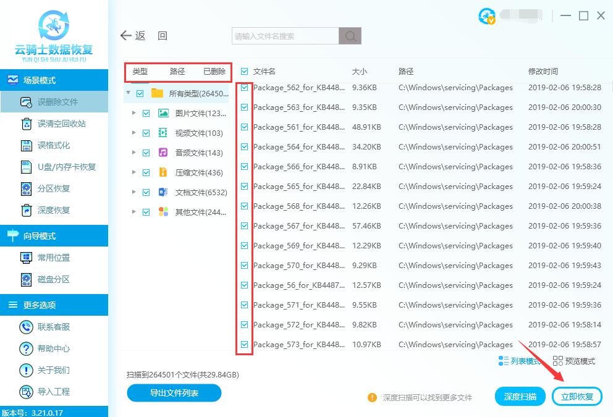Image resolution: width=613 pixels, height=417 pixels.
Task: Open the 分区恢复 partition icon
Action: [26, 189]
